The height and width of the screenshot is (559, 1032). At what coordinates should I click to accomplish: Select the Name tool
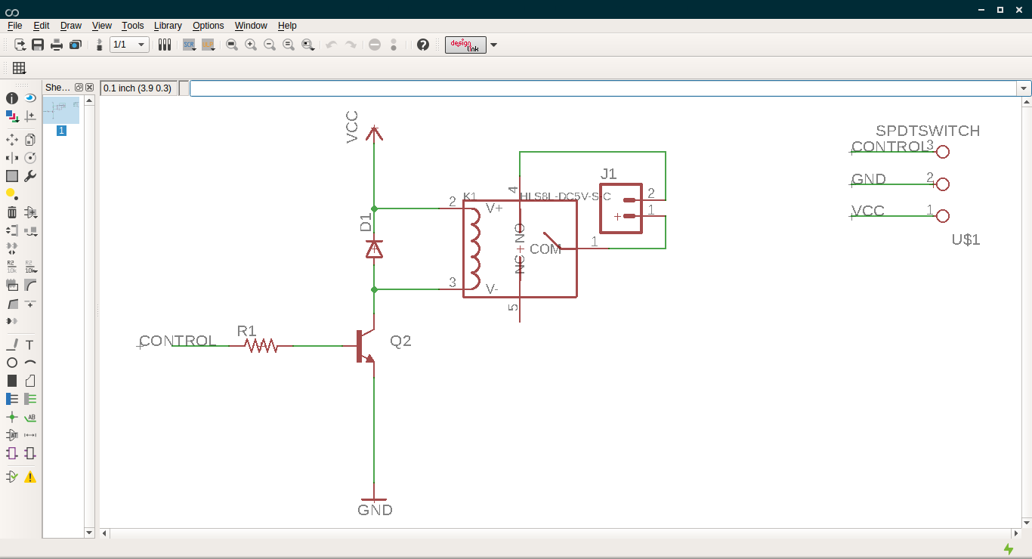point(12,267)
